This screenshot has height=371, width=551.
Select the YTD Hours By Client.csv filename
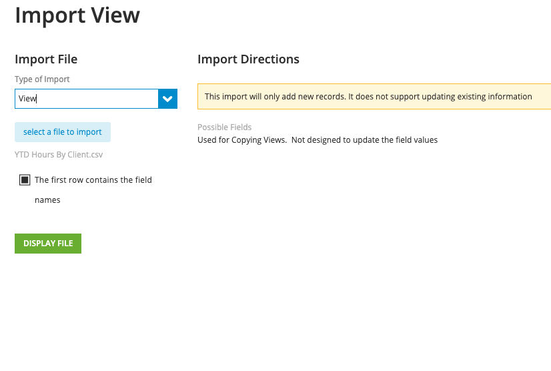click(59, 155)
